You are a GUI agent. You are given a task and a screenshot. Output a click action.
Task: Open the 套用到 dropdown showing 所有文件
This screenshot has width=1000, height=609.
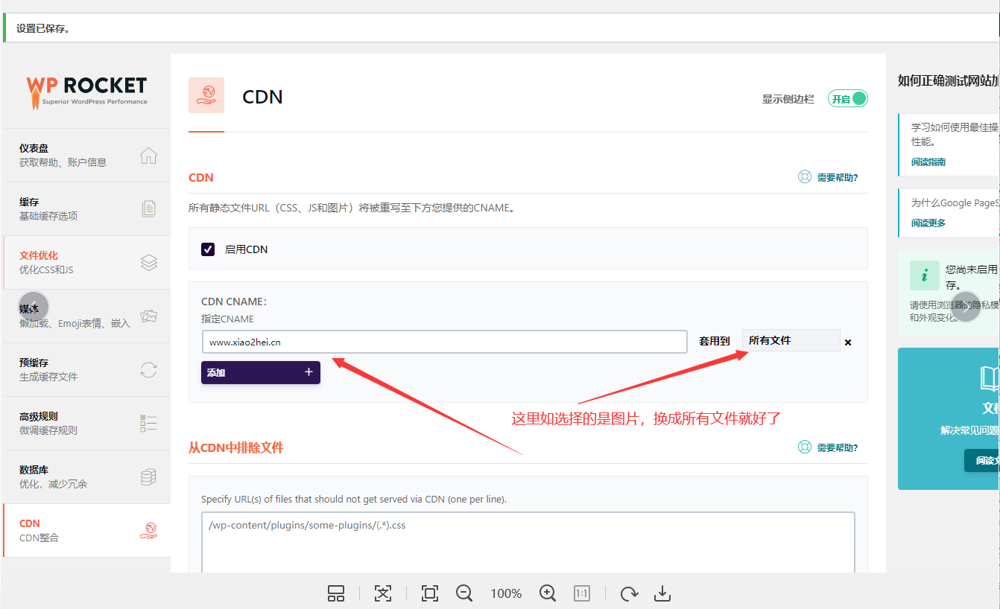point(791,340)
